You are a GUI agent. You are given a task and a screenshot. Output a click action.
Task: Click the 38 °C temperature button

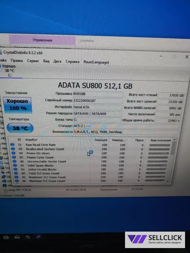pyautogui.click(x=20, y=128)
